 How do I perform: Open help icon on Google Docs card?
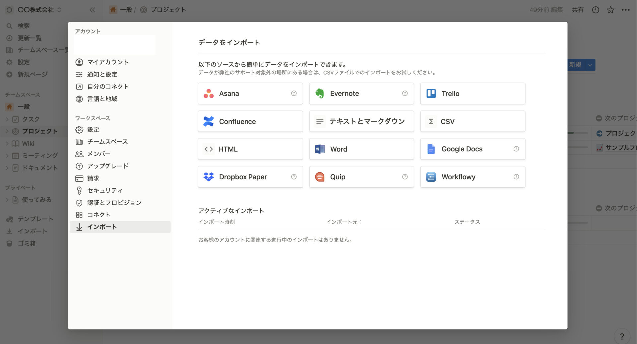pos(516,149)
